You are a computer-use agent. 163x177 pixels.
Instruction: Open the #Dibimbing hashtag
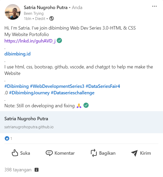17,86
